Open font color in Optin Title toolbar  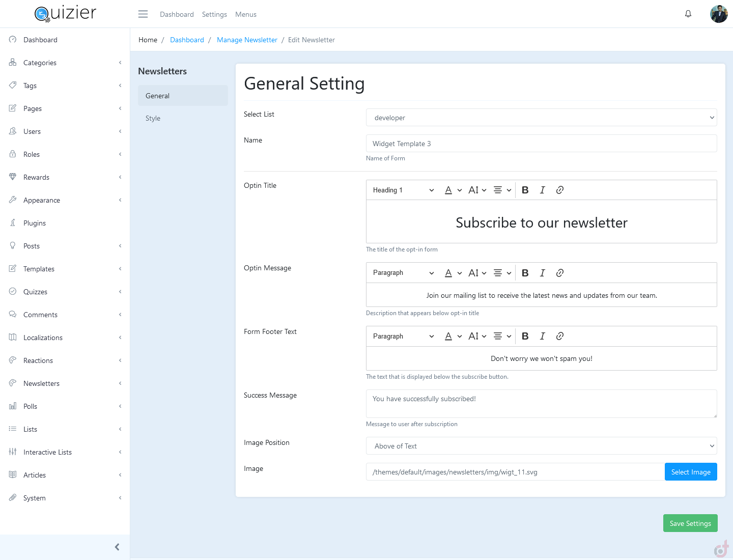coord(453,190)
